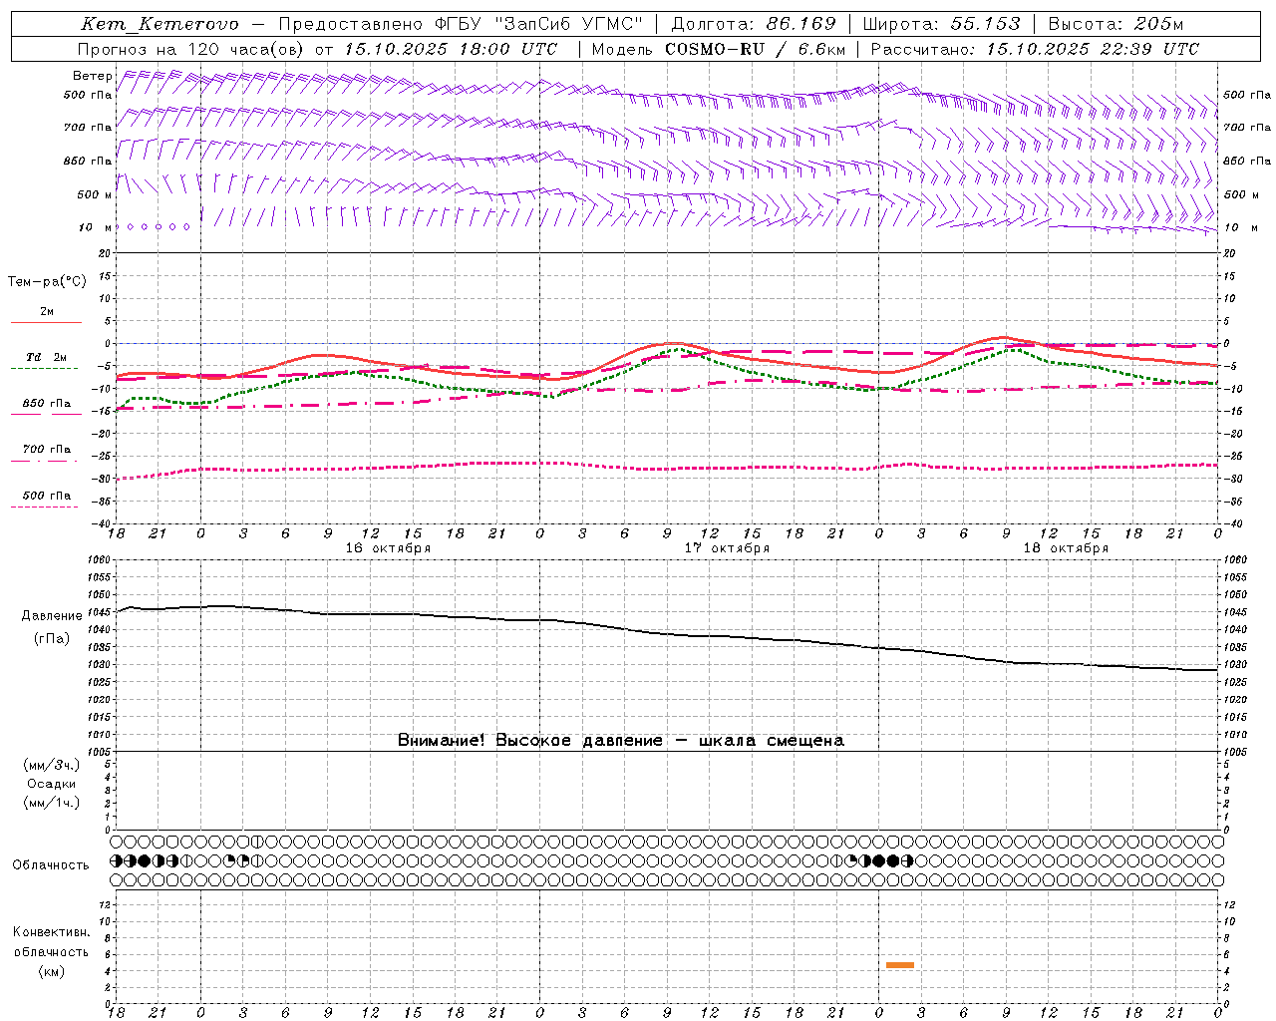This screenshot has width=1276, height=1021.
Task: Click the 'Высота: 205м' elevation label
Action: click(1116, 24)
